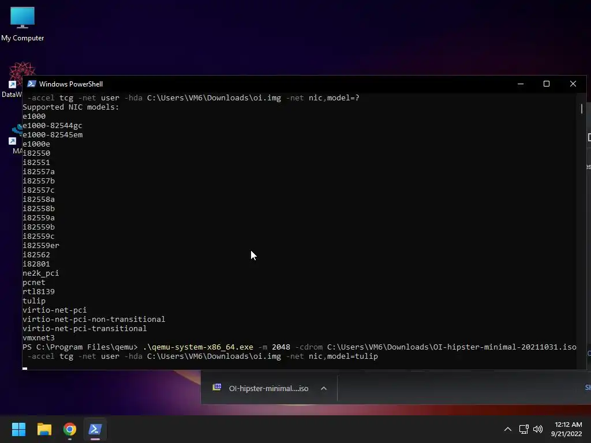
Task: Click the 'pcnet' entry
Action: coord(34,283)
